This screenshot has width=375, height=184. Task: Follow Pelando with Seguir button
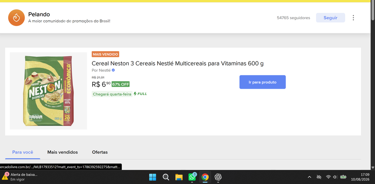pos(330,18)
